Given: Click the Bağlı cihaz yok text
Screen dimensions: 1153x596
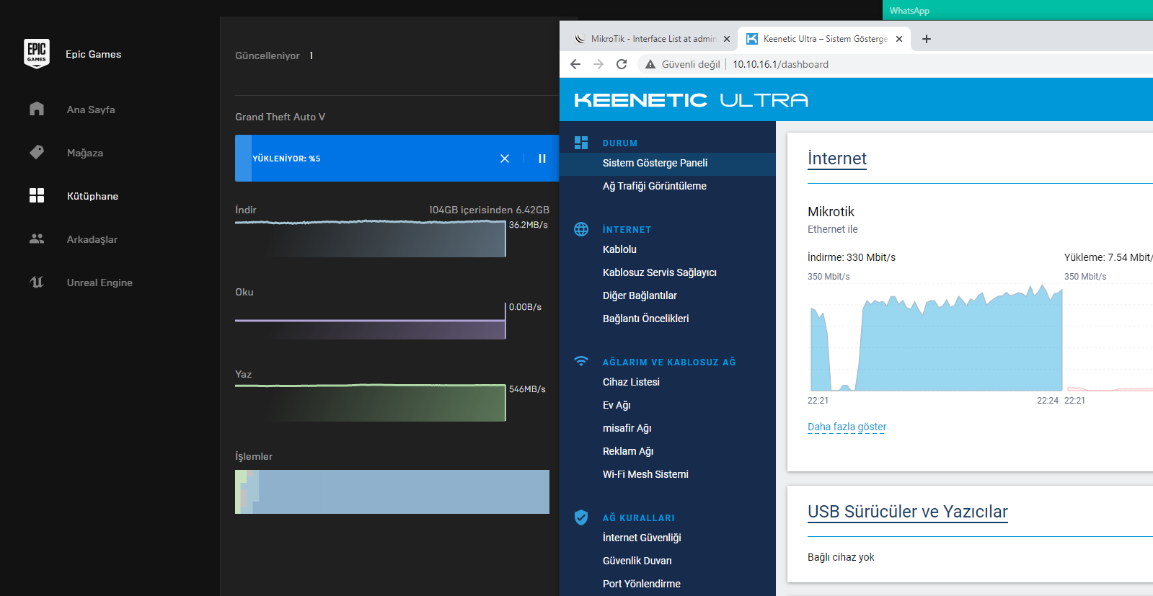Looking at the screenshot, I should point(841,557).
